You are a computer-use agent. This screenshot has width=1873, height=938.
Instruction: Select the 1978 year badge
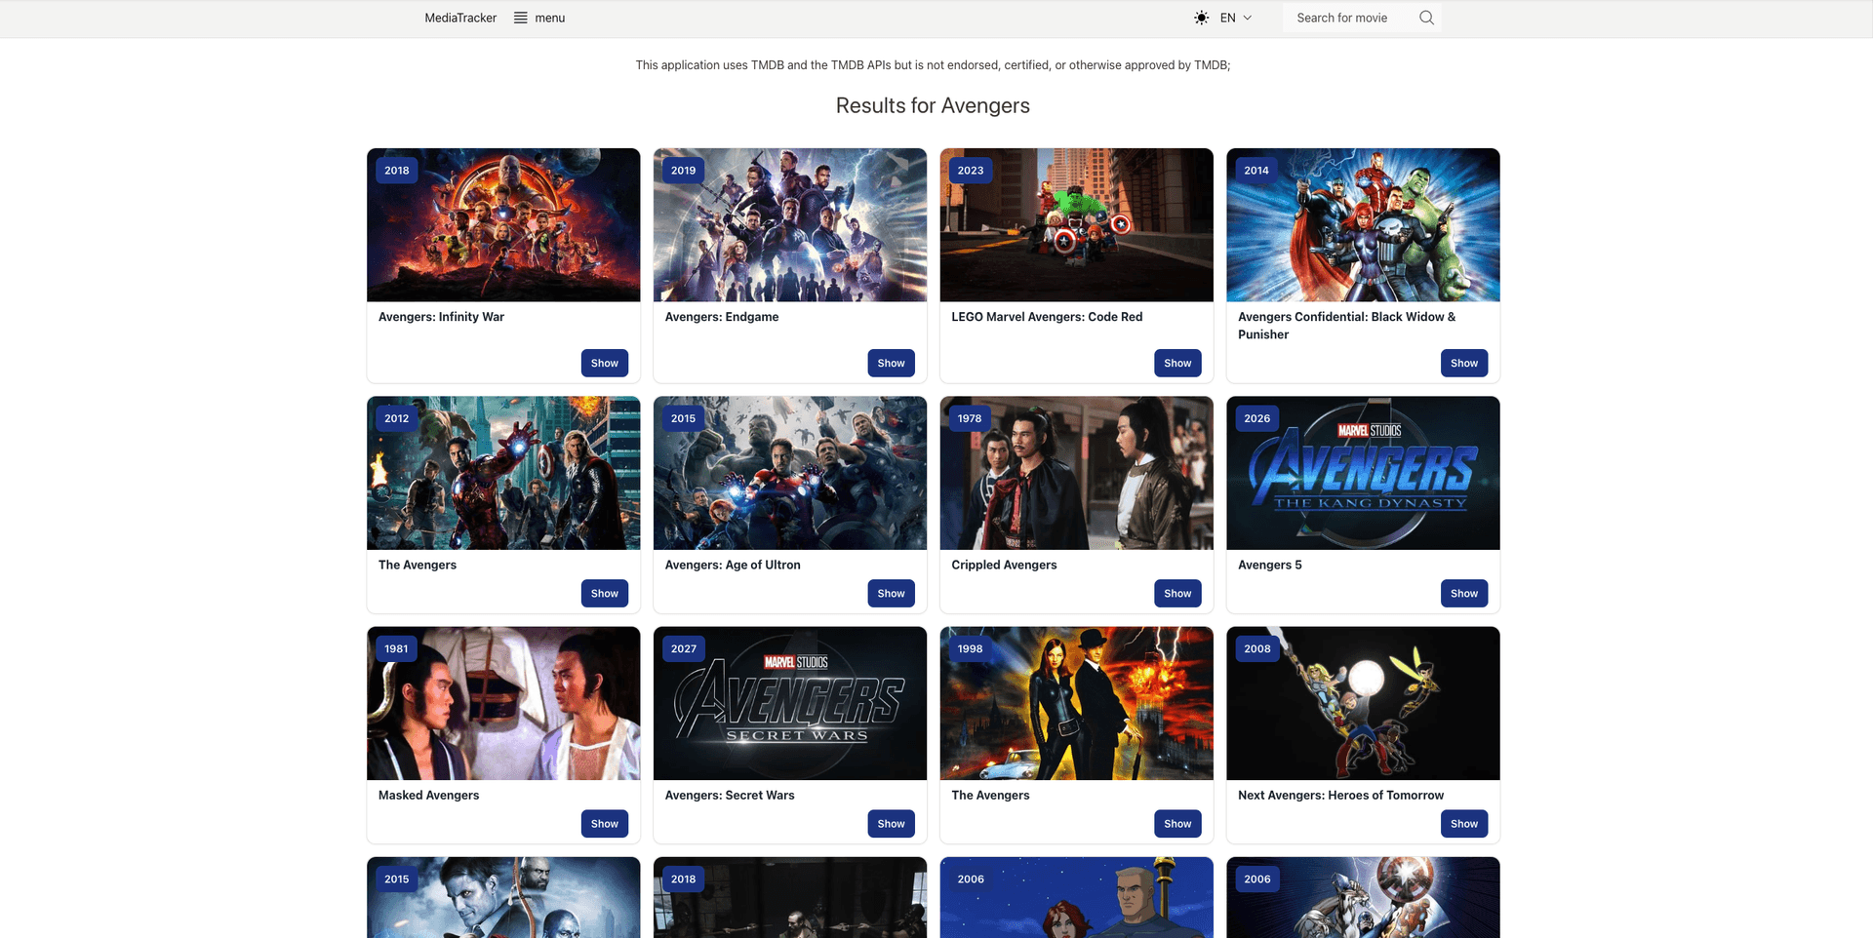coord(970,418)
